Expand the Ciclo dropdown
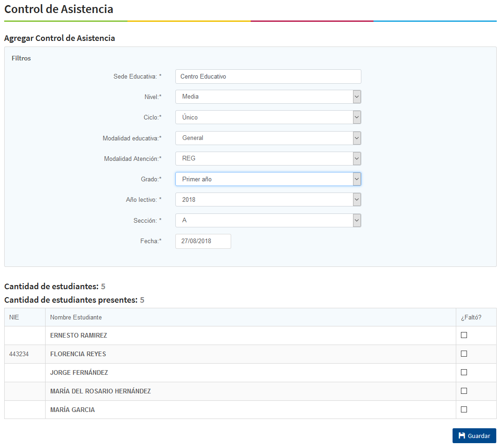The width and height of the screenshot is (500, 445). 268,117
